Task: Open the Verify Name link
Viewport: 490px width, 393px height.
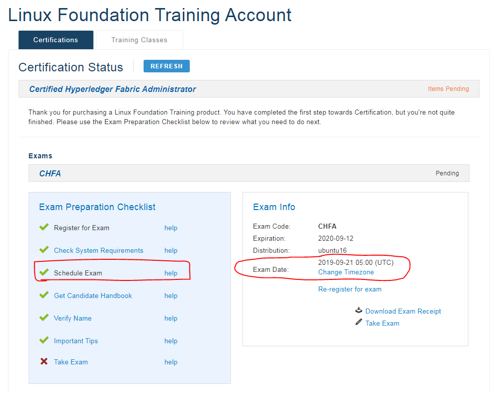Action: [x=72, y=318]
